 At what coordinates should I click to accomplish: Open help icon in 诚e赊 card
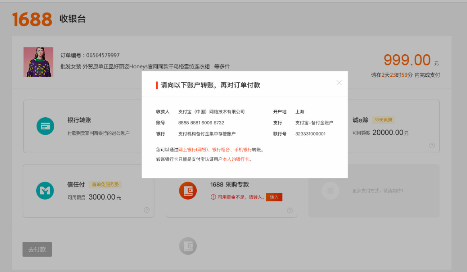(432, 145)
